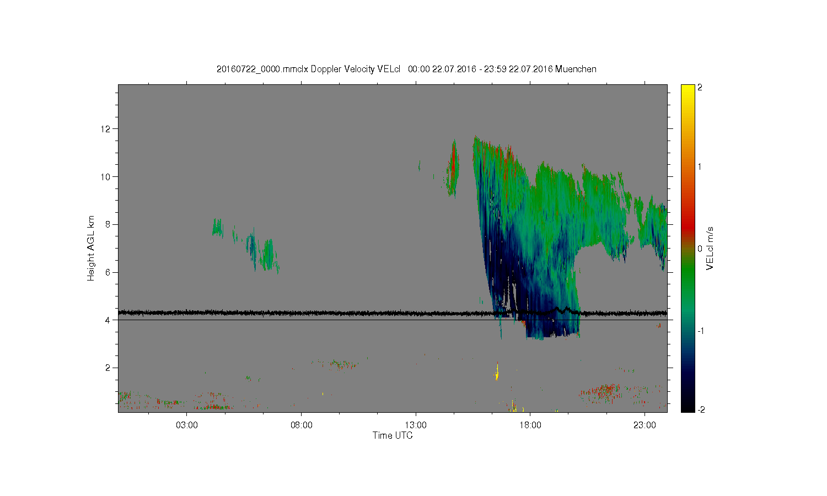Click the red zone of the colorbar
This screenshot has width=827, height=496.
688,223
